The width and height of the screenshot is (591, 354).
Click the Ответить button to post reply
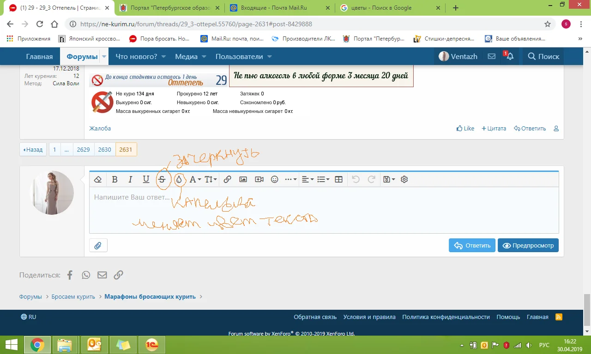tap(472, 245)
